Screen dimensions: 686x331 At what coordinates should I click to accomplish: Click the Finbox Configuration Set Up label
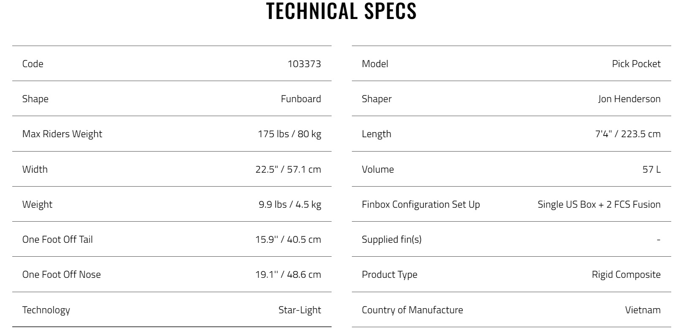pyautogui.click(x=421, y=204)
